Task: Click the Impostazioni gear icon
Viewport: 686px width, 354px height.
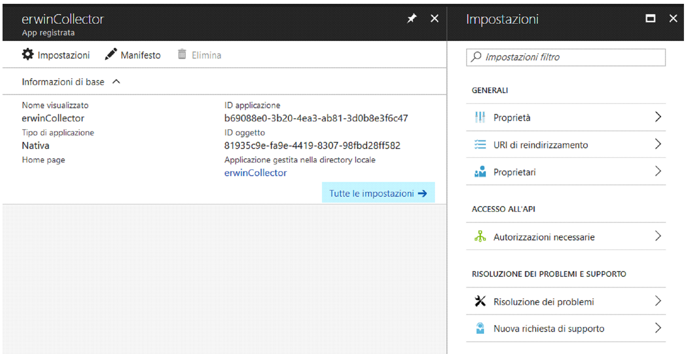Action: pyautogui.click(x=28, y=54)
